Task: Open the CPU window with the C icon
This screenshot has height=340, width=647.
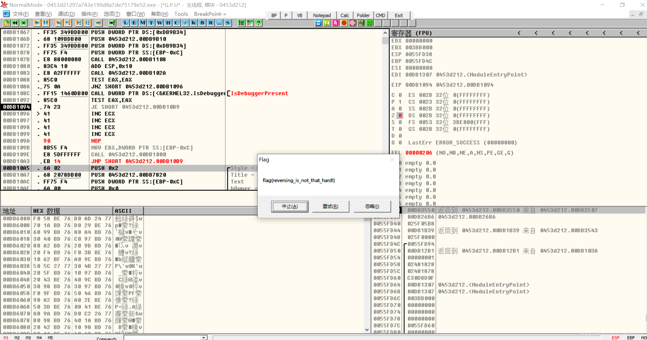Action: click(177, 23)
